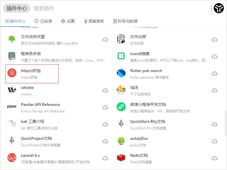Click the vertical scrollbar thumb
The width and height of the screenshot is (227, 170).
[226, 124]
